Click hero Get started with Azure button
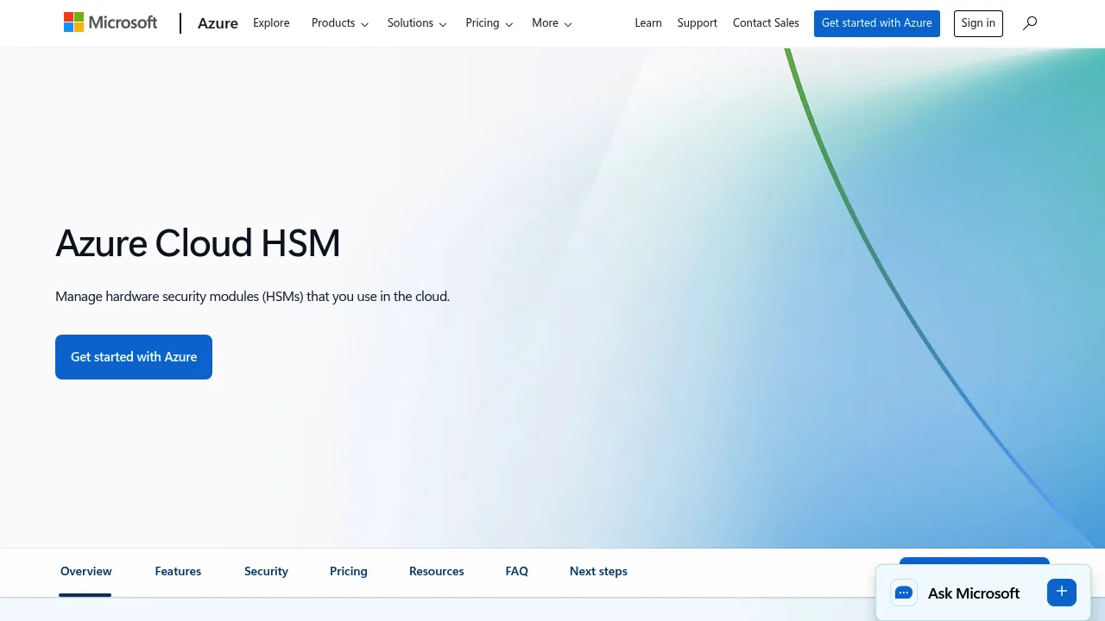 (134, 357)
